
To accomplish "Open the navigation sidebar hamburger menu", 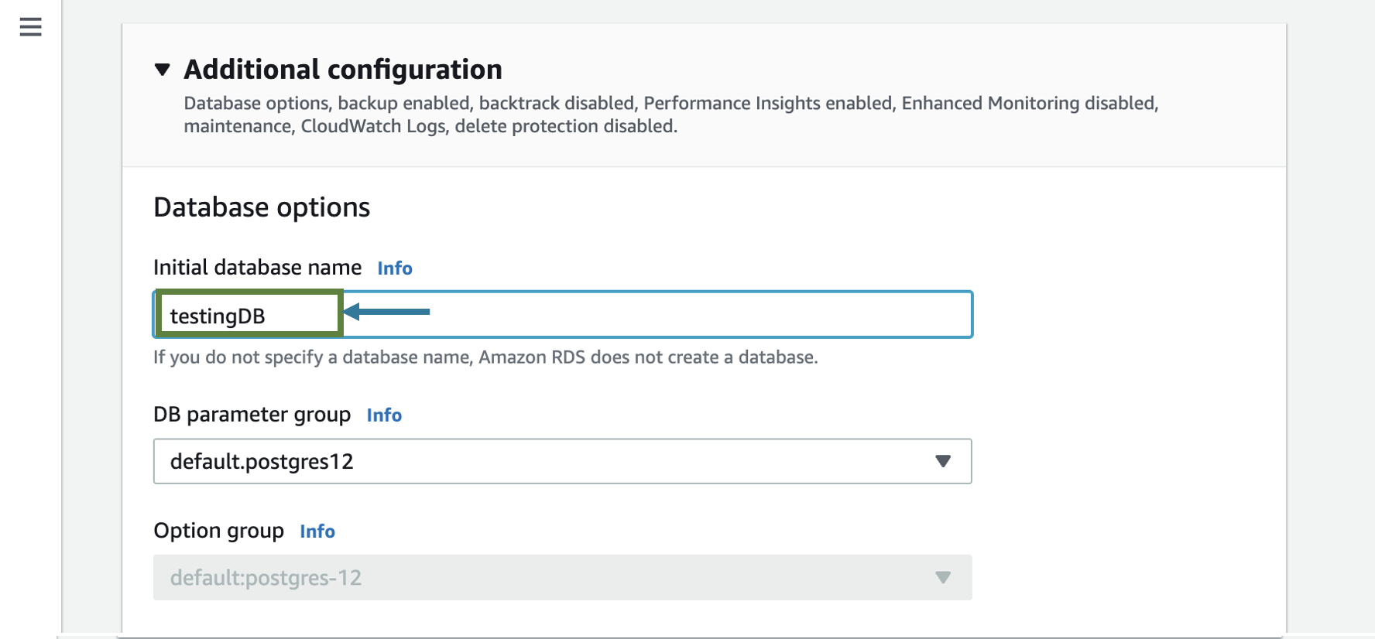I will 29,27.
